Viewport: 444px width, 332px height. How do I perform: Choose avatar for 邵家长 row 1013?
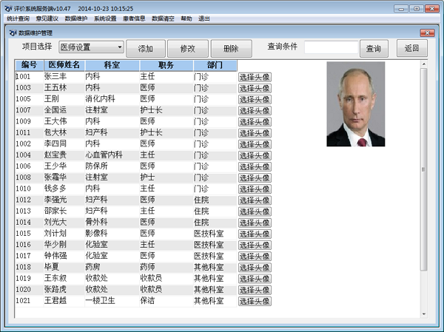255,211
